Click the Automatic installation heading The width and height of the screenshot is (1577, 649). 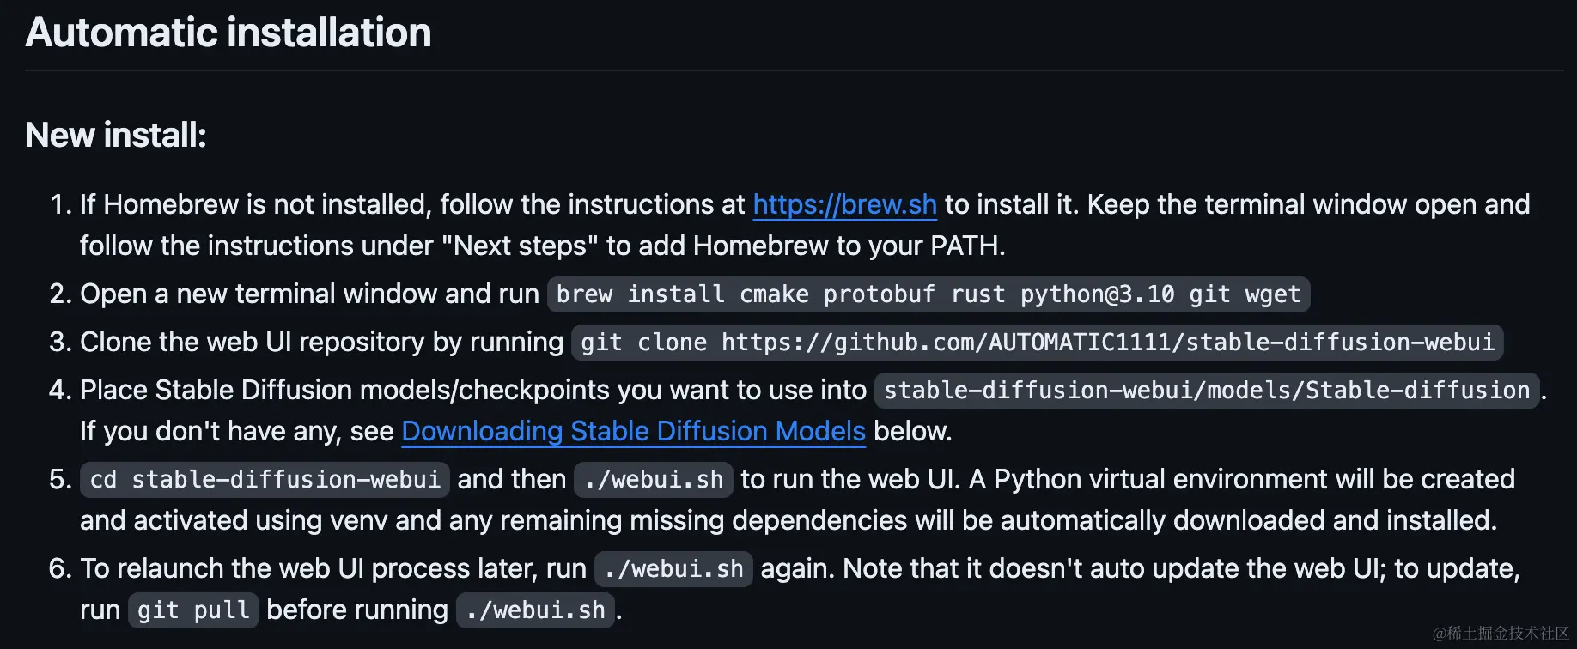click(x=228, y=33)
